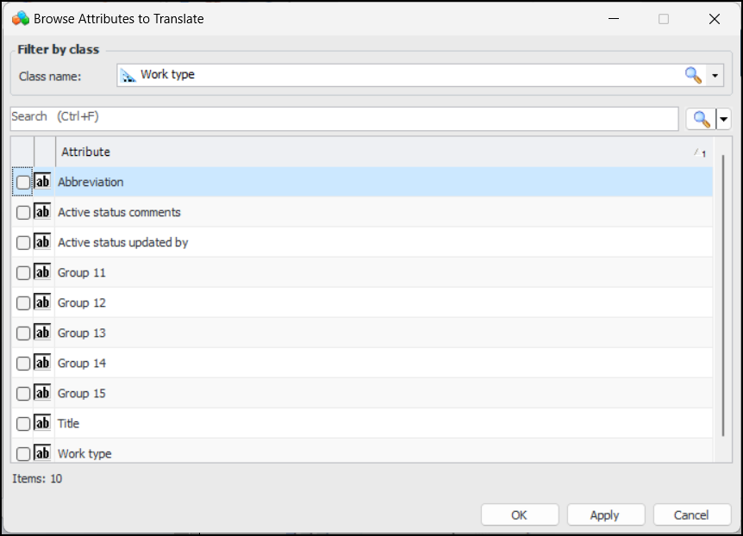743x536 pixels.
Task: Click the 'ab' icon next to Title
Action: (x=42, y=423)
